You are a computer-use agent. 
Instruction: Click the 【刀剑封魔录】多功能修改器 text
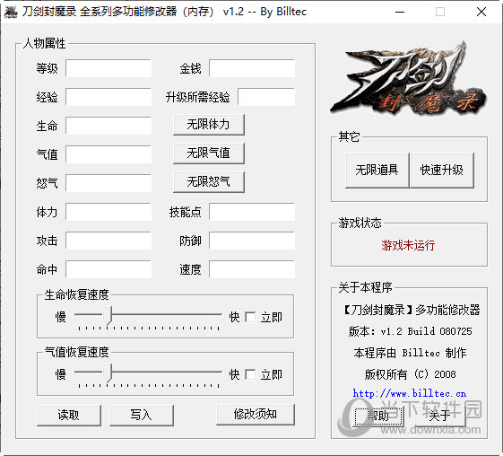tap(411, 310)
